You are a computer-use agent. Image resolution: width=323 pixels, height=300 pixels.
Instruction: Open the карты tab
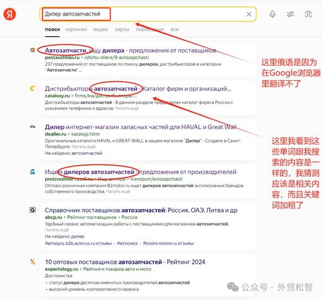122,30
